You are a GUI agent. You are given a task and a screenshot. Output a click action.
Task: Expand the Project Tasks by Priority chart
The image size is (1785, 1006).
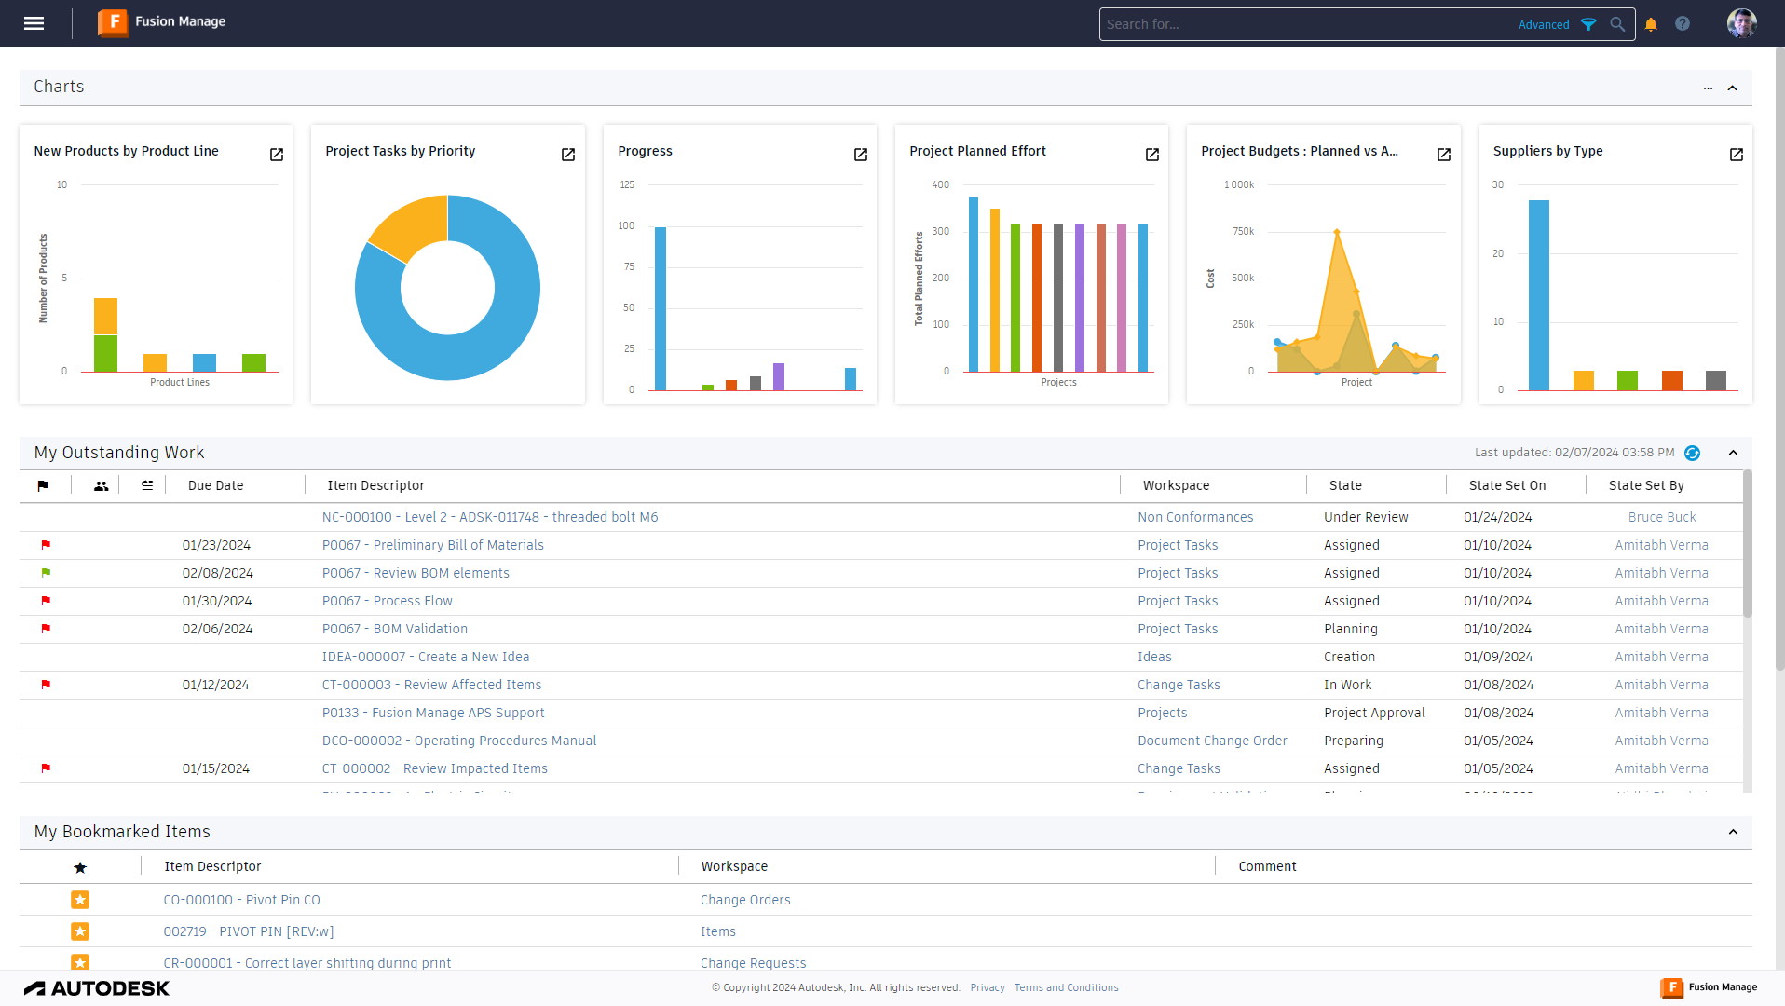567,155
